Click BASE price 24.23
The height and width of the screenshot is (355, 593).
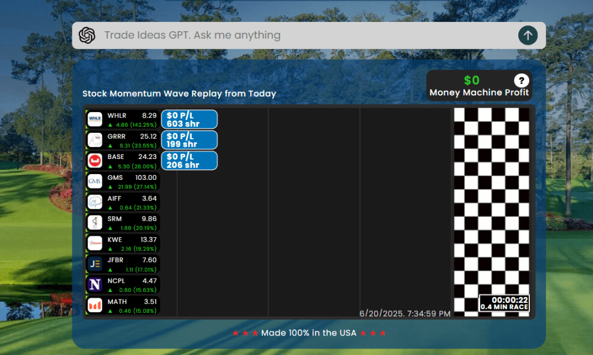pos(148,157)
